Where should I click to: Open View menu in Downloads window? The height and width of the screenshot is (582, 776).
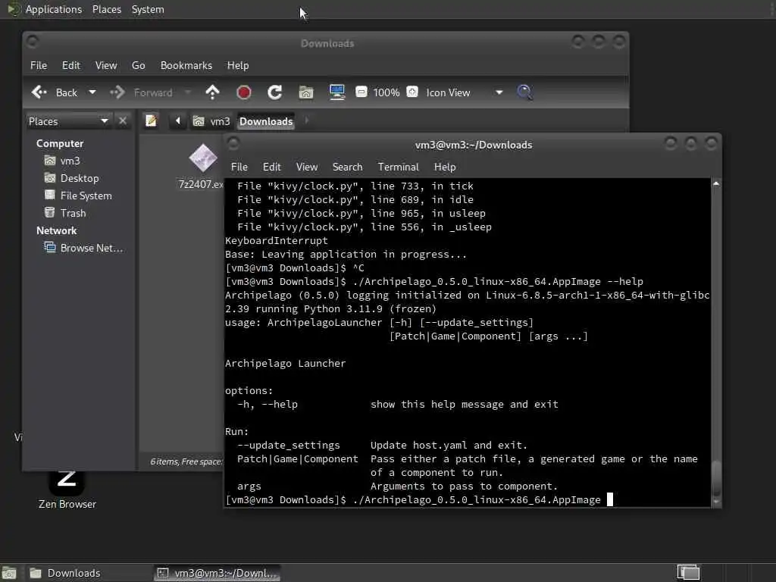(106, 65)
